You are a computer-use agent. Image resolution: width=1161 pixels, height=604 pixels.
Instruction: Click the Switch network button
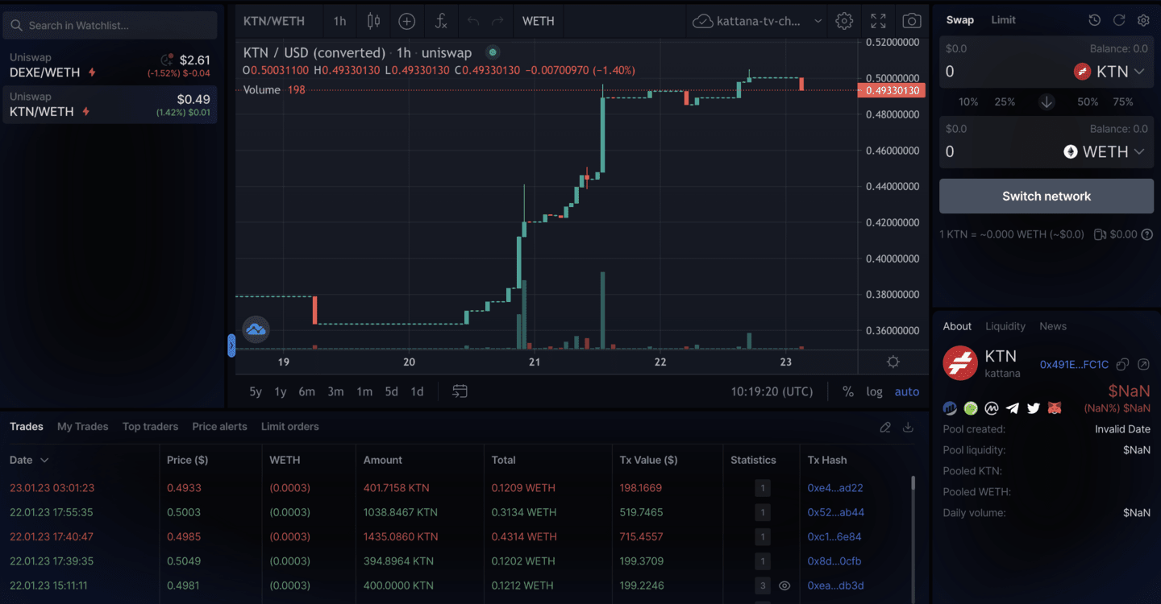(1047, 197)
